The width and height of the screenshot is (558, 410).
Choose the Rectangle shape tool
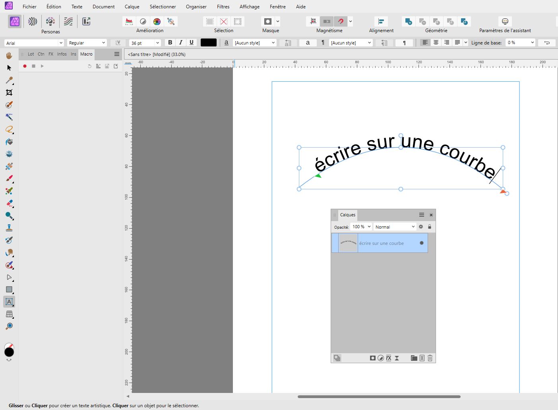pyautogui.click(x=9, y=289)
